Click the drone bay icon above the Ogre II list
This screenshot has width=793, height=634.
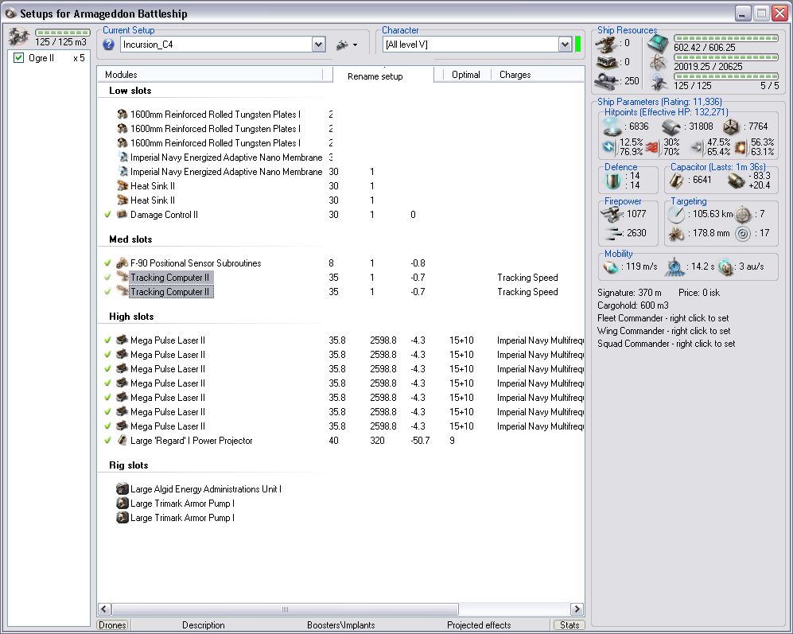click(19, 37)
